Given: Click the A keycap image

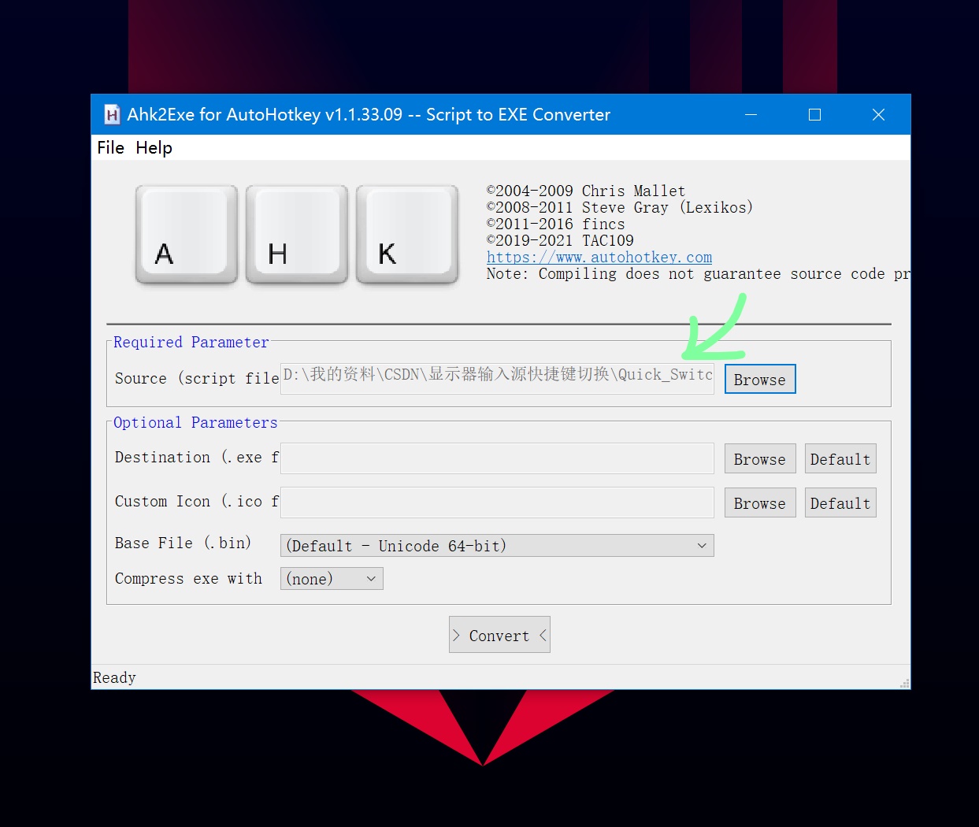Looking at the screenshot, I should pyautogui.click(x=186, y=234).
